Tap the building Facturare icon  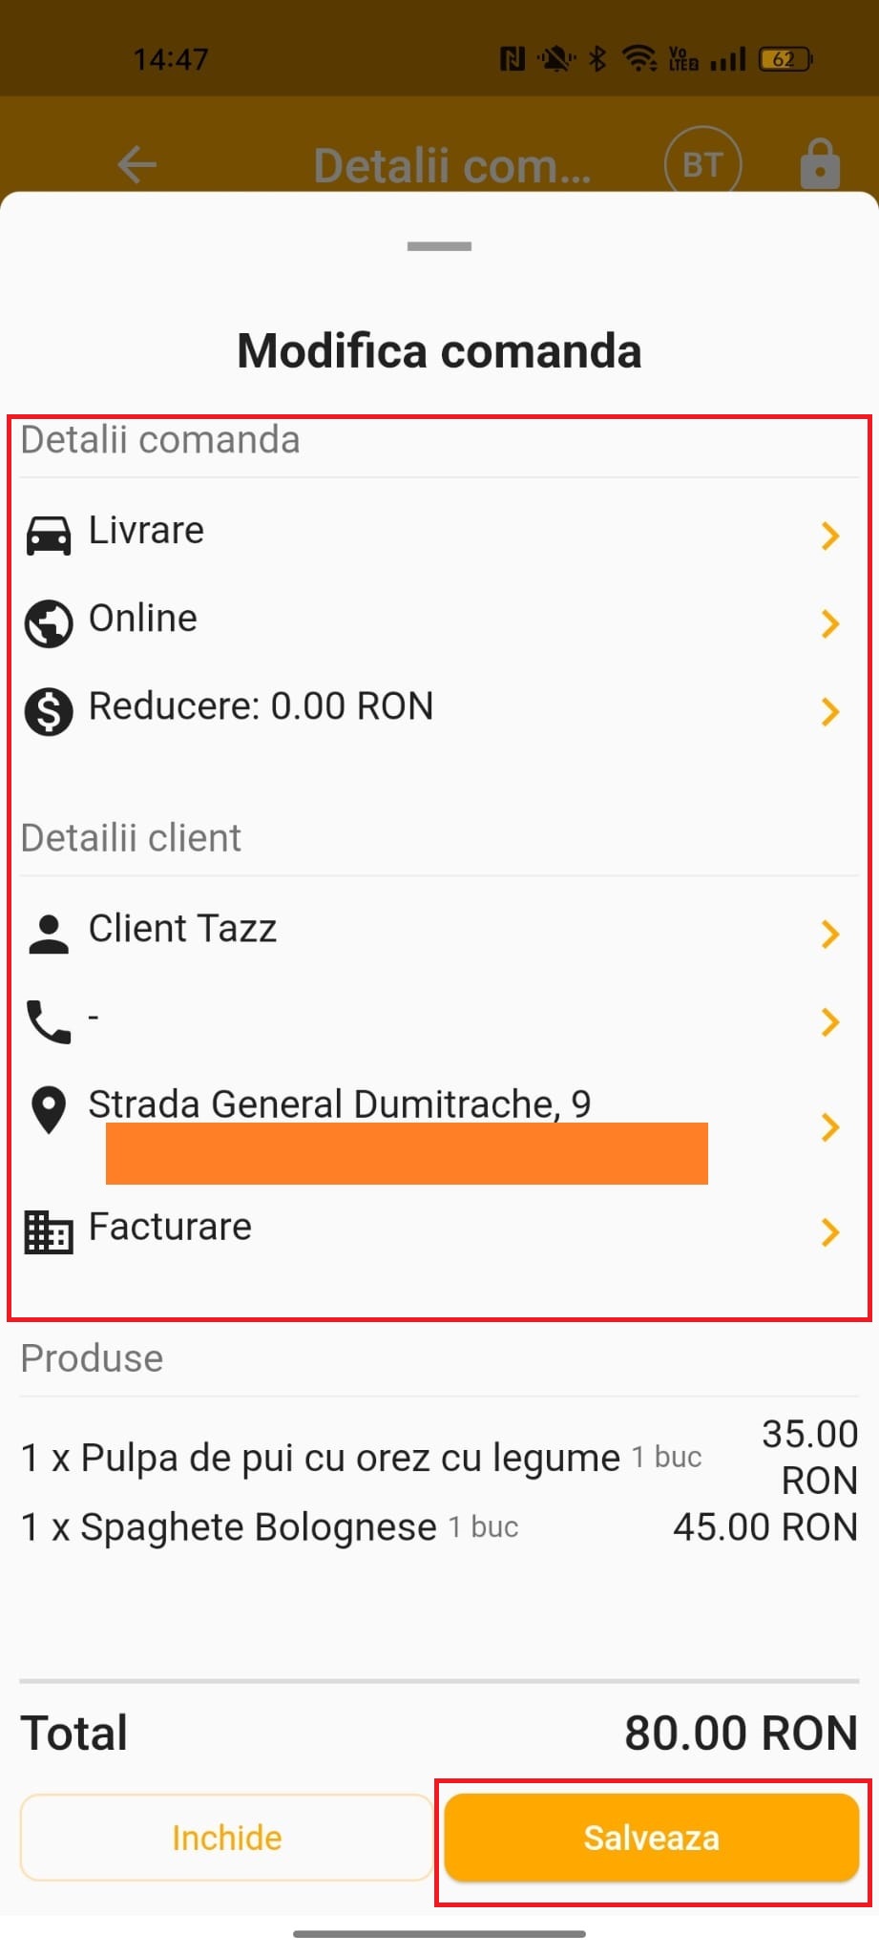[x=48, y=1231]
